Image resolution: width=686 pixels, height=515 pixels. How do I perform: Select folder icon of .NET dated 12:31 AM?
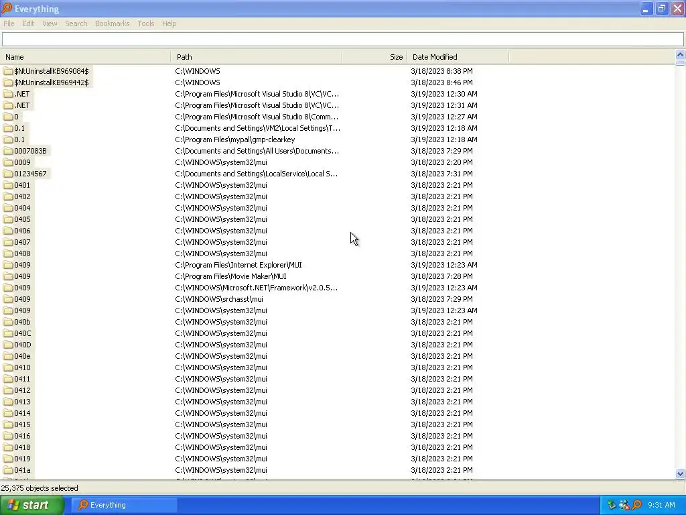click(8, 105)
